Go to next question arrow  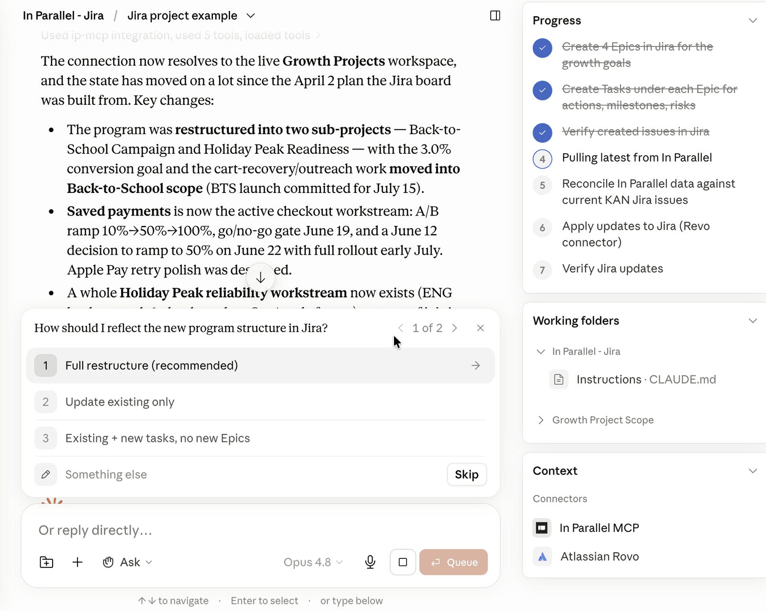coord(454,328)
